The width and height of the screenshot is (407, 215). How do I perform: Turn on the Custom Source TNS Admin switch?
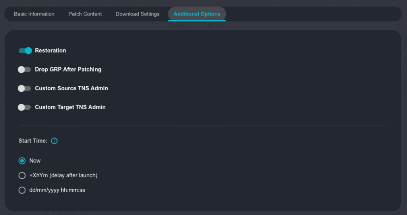[x=24, y=88]
